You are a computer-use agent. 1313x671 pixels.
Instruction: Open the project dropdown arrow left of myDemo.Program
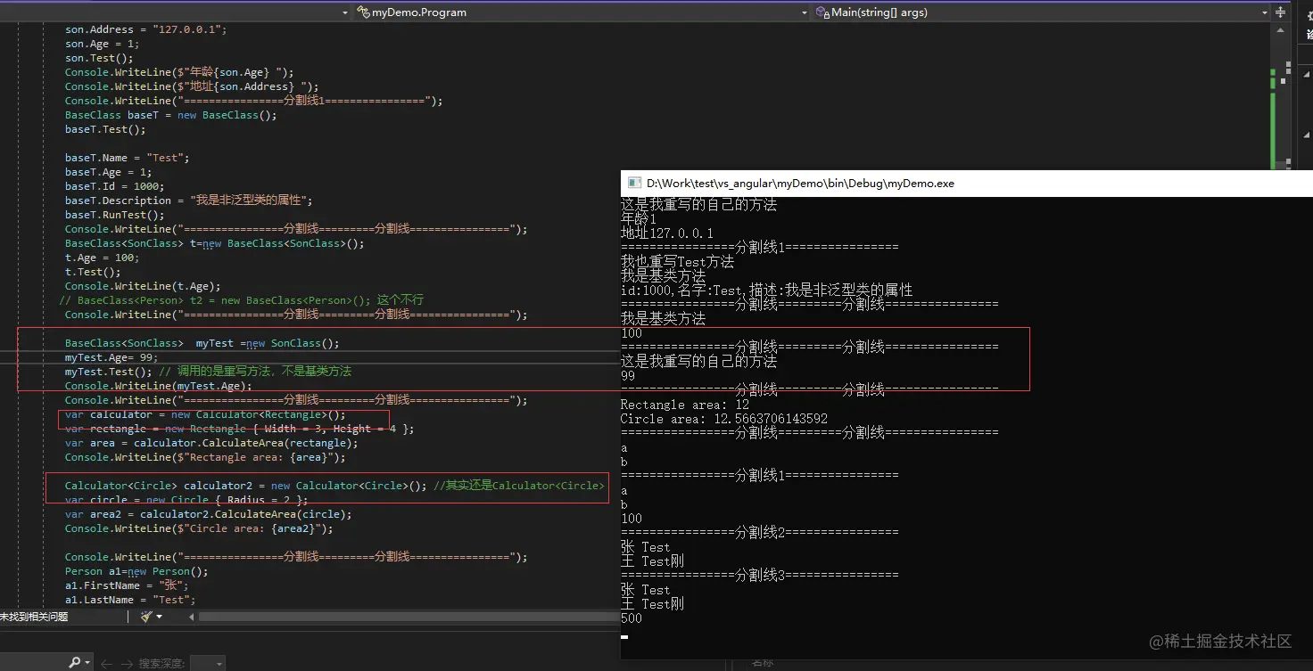pos(345,12)
